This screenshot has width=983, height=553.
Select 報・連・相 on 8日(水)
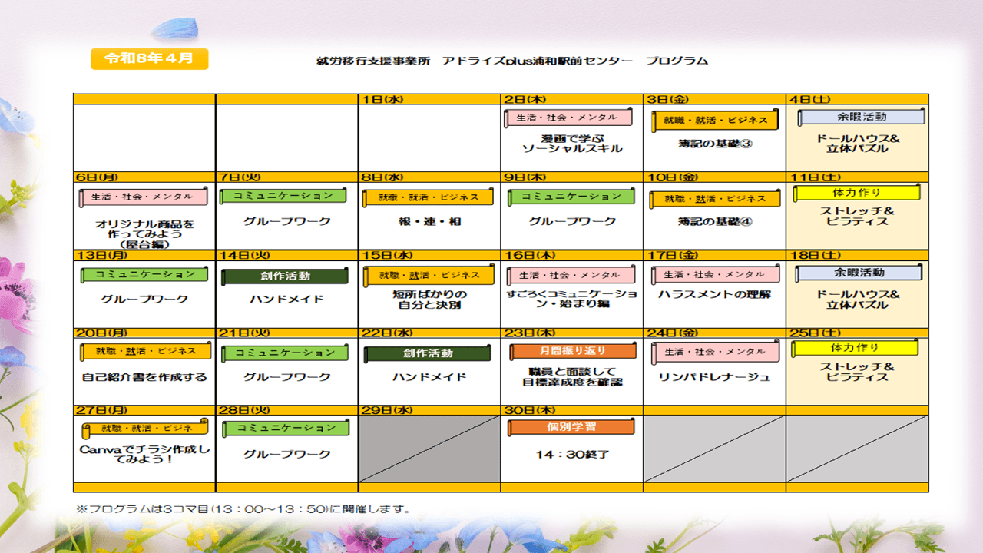point(429,222)
